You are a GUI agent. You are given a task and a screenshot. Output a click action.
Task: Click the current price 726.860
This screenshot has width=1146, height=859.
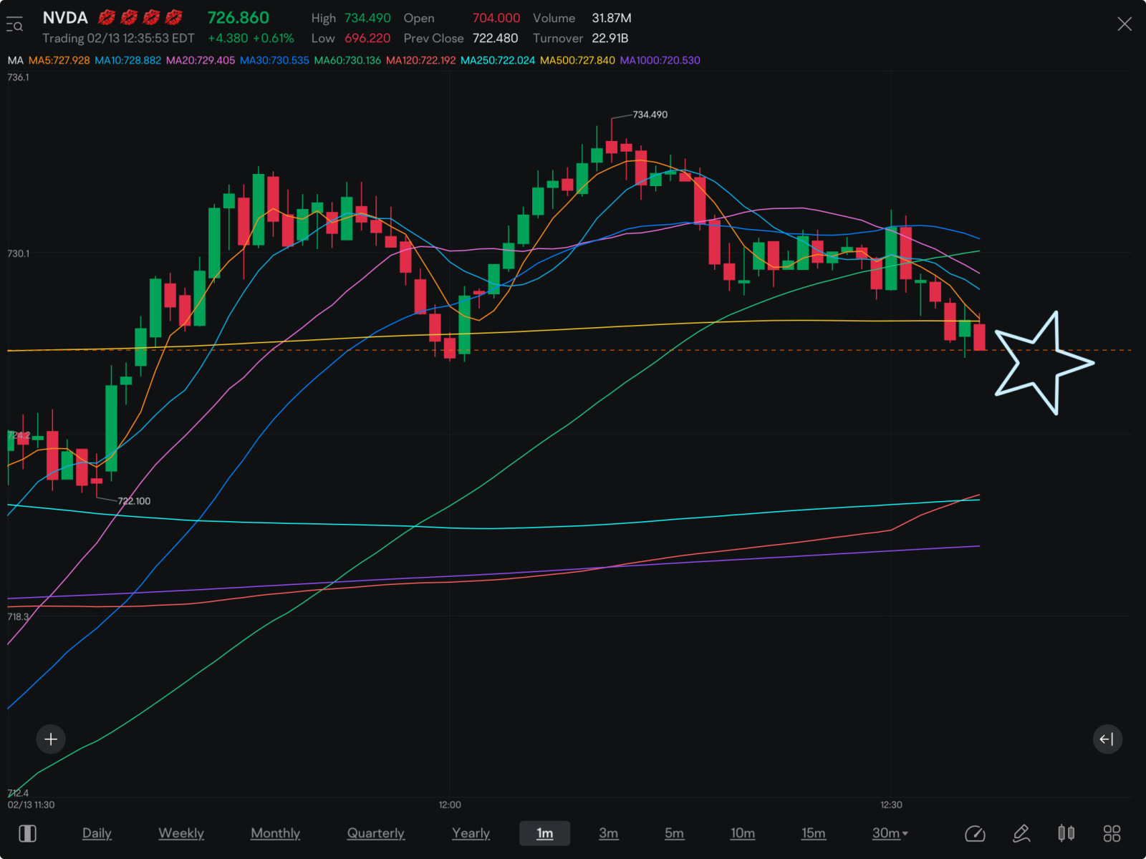point(239,18)
